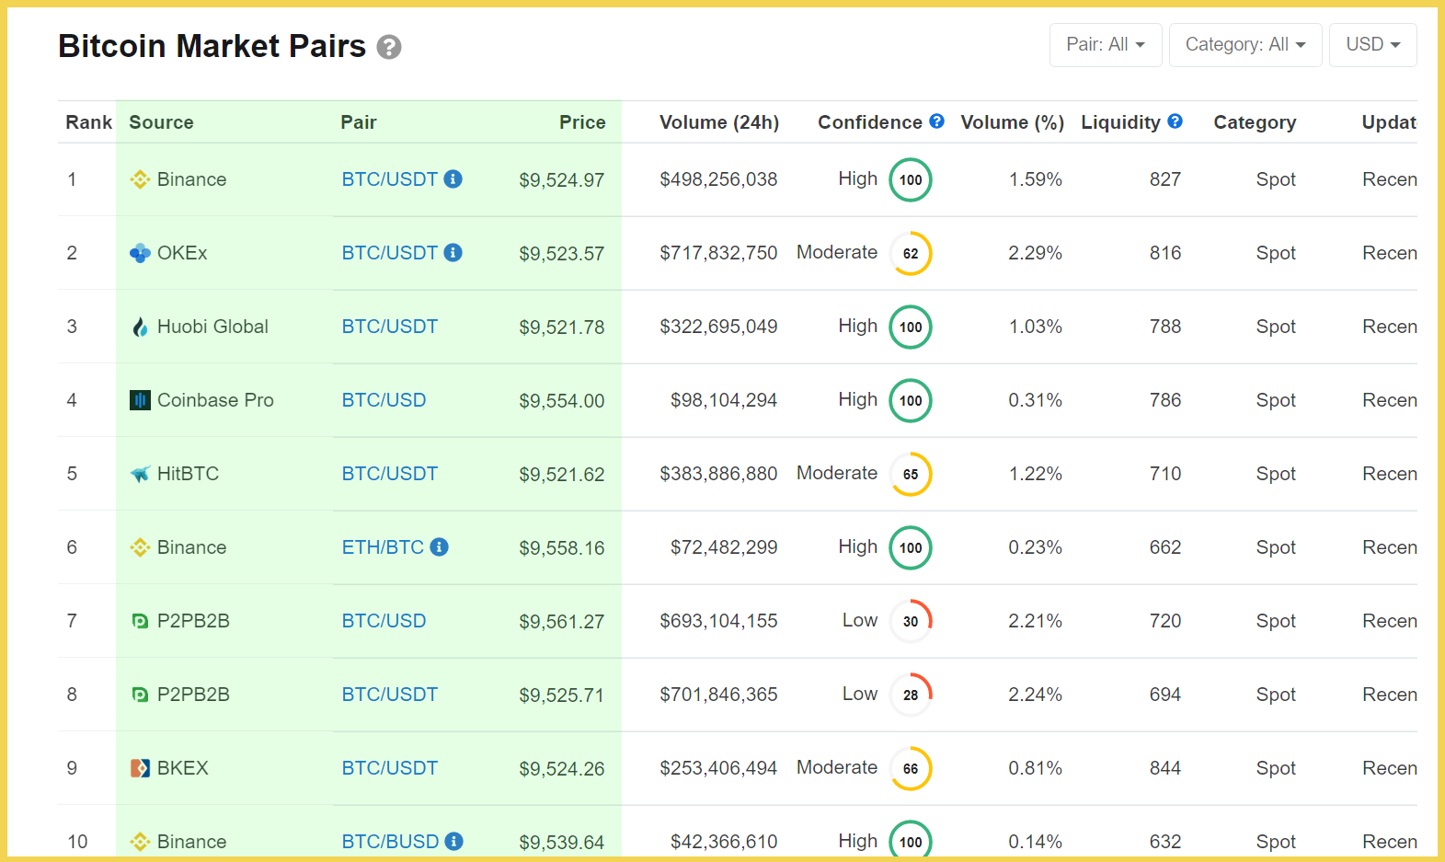Open the Category: All dropdown
1445x862 pixels.
(1245, 45)
